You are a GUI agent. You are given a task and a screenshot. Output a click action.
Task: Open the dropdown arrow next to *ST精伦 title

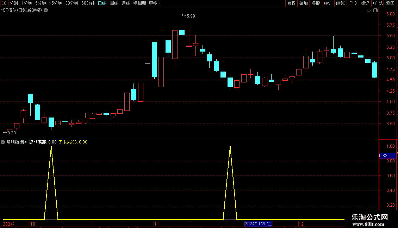tap(46, 11)
